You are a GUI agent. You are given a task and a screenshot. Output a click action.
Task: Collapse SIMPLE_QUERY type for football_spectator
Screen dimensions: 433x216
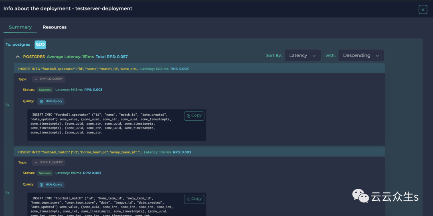[x=49, y=79]
